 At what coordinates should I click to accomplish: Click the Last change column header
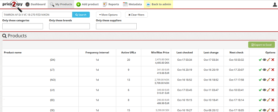(x=211, y=52)
